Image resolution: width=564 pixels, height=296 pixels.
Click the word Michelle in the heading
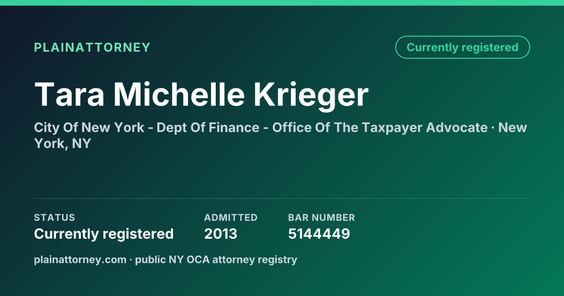[179, 94]
